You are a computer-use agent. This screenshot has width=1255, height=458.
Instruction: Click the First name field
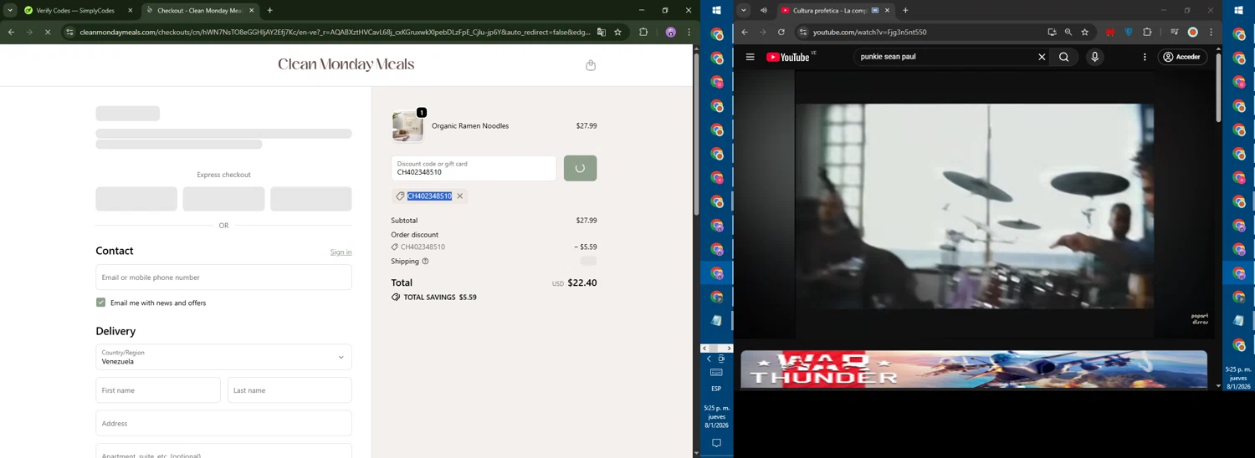click(158, 390)
